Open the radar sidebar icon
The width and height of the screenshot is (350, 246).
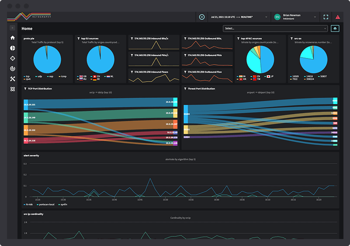click(13, 68)
